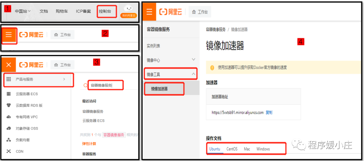The image size is (364, 161).
Task: Close the menu with X in panel 3
Action: click(x=9, y=65)
